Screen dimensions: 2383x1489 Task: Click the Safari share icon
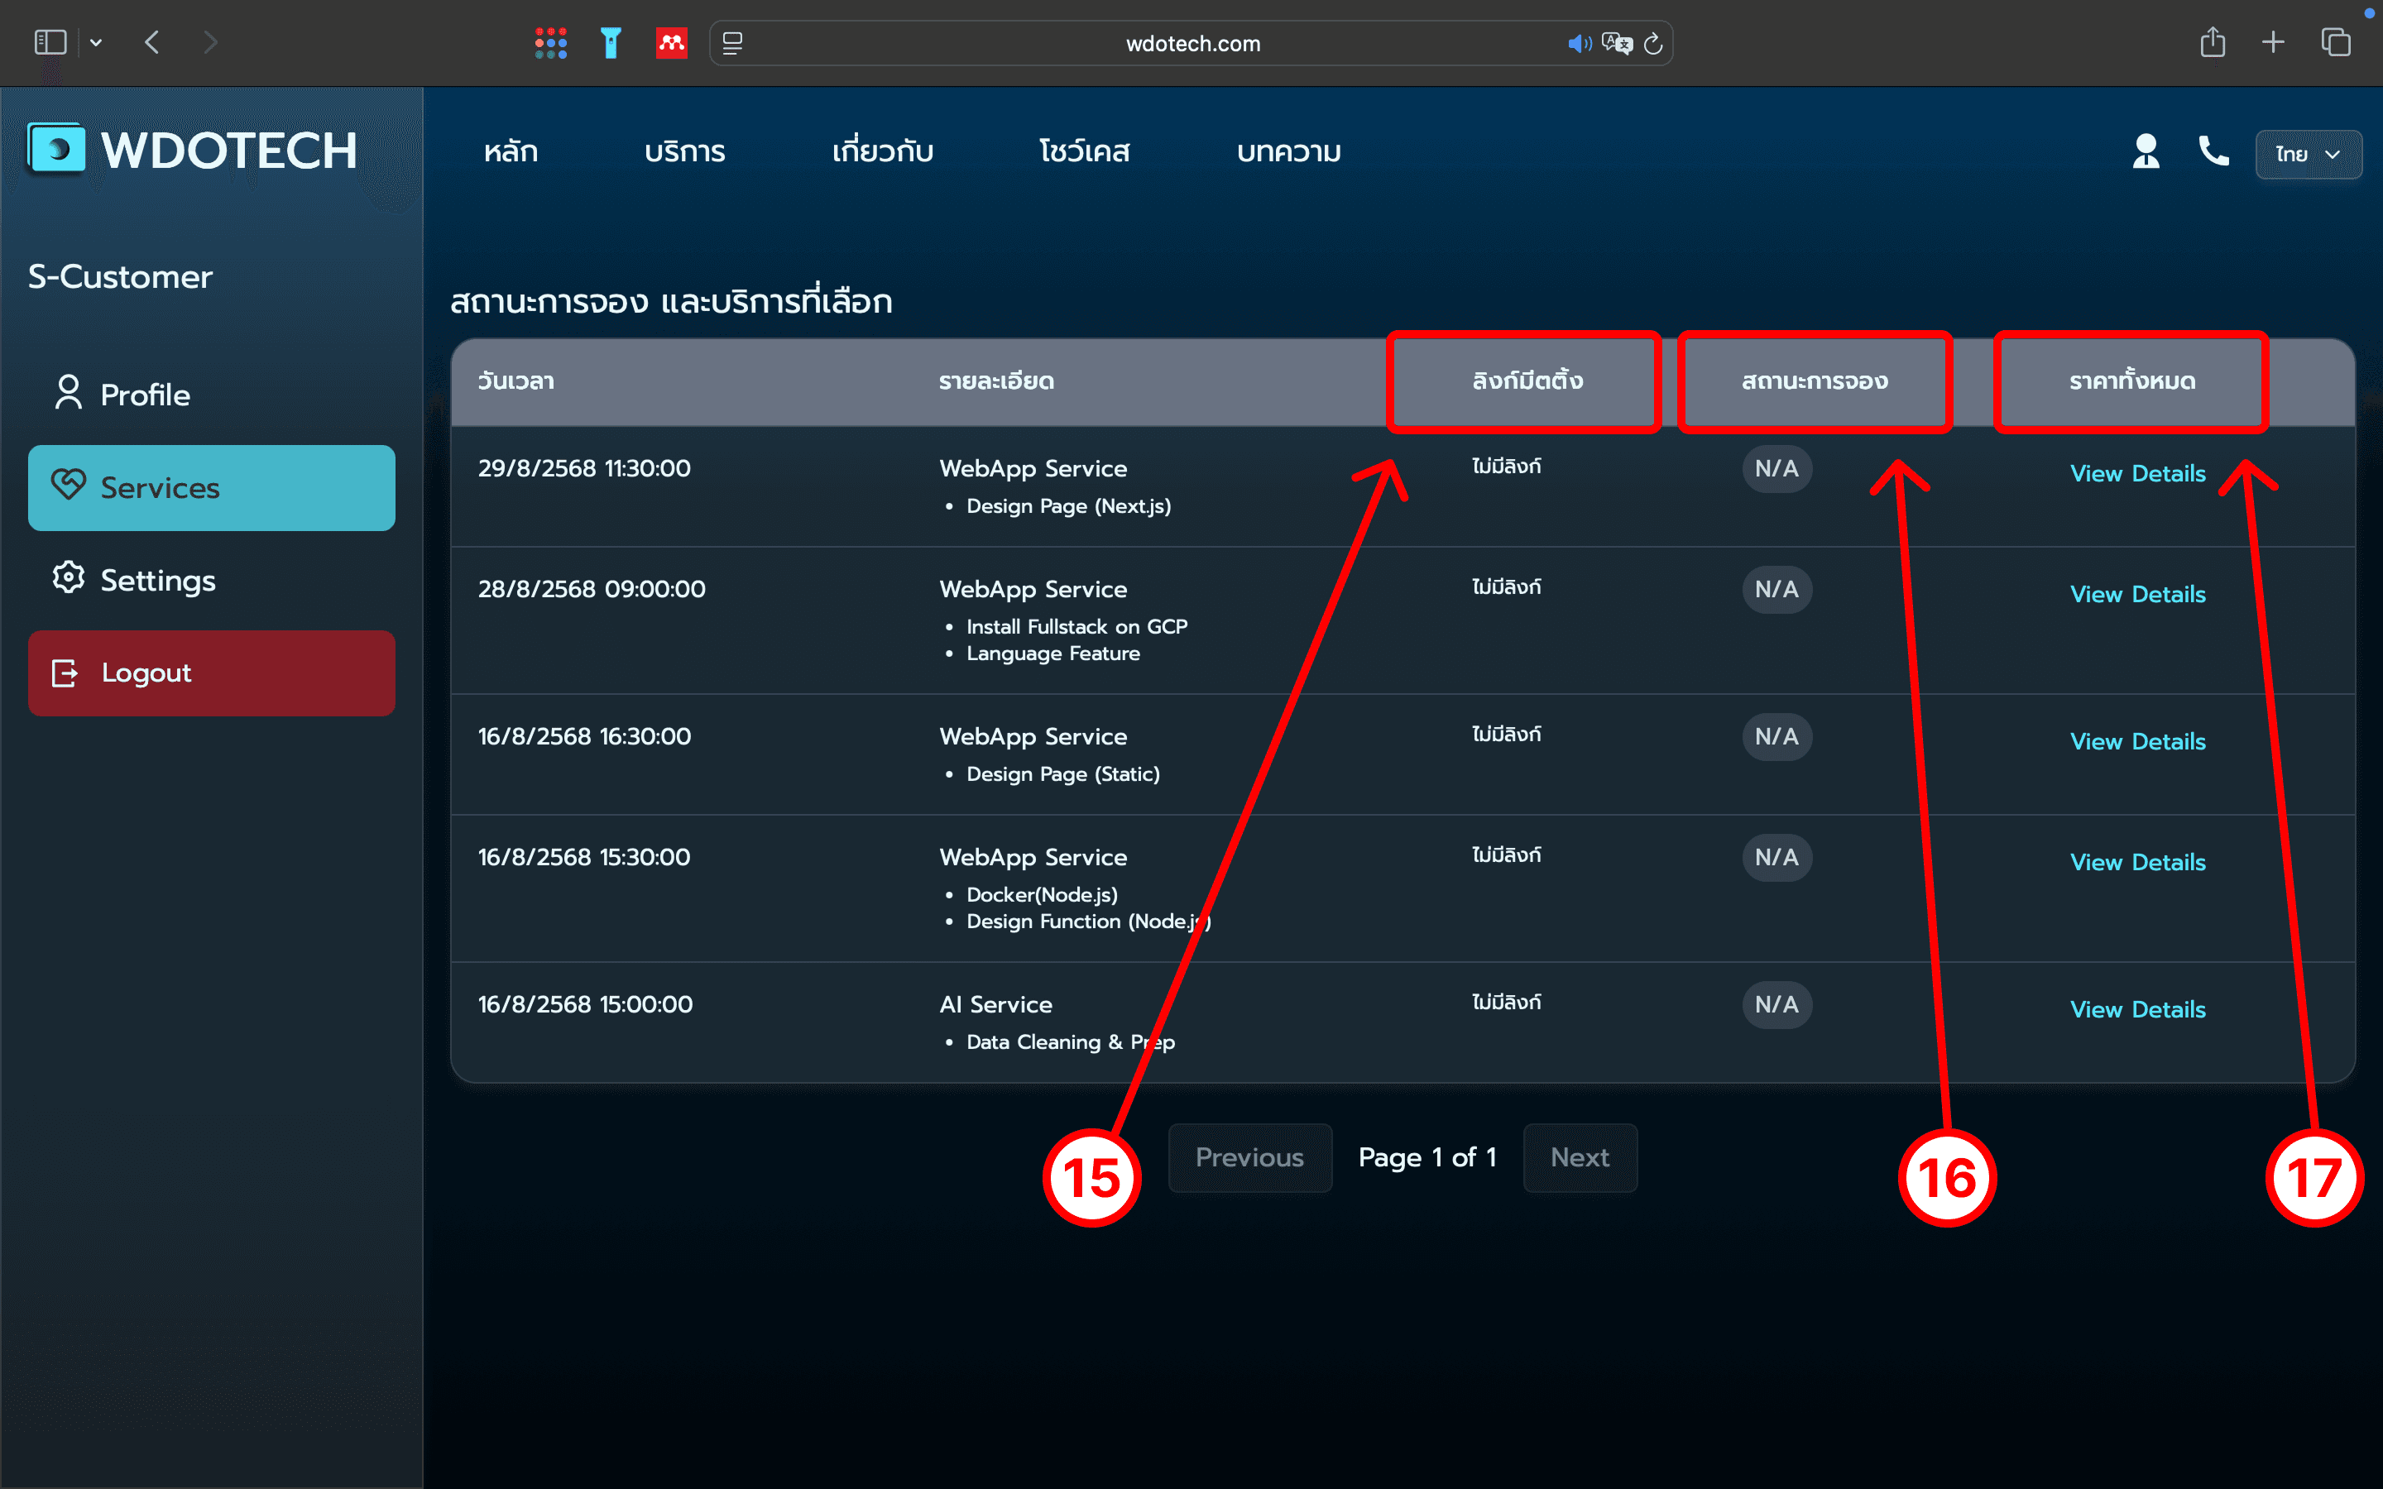(x=2212, y=42)
